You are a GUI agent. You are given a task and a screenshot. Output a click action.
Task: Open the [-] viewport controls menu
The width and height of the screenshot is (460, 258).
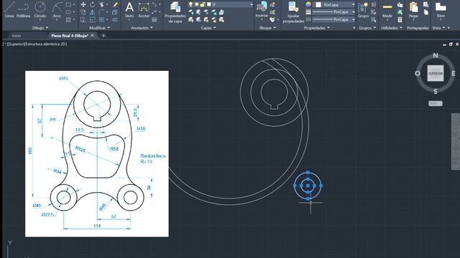[x=5, y=44]
